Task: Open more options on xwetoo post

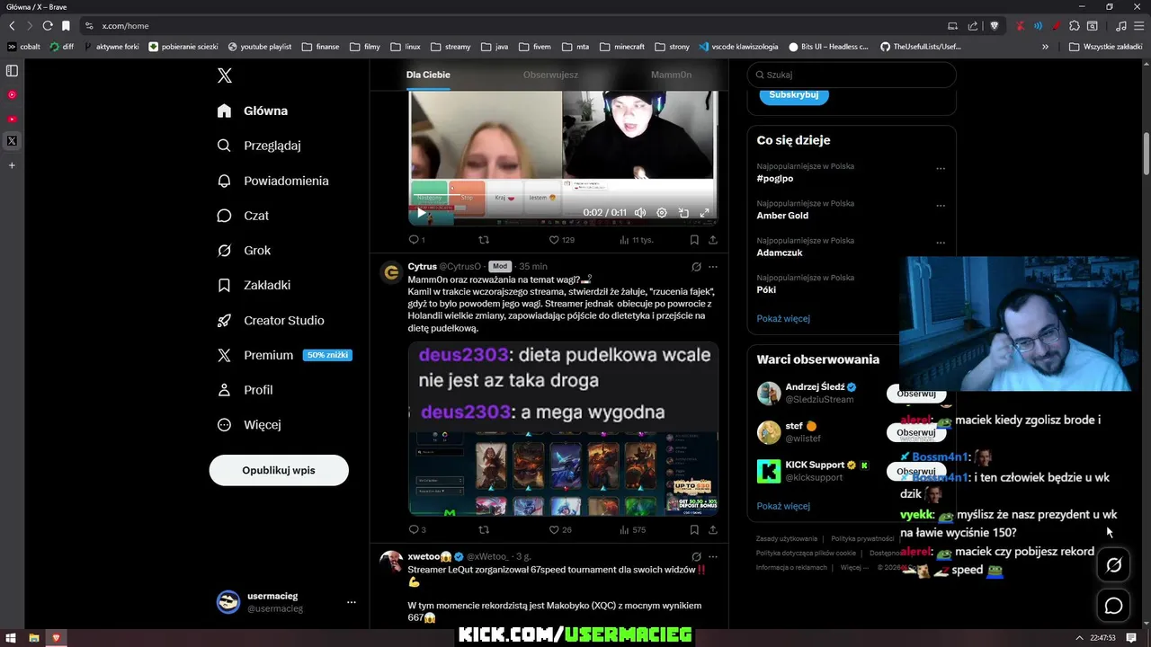Action: [713, 557]
